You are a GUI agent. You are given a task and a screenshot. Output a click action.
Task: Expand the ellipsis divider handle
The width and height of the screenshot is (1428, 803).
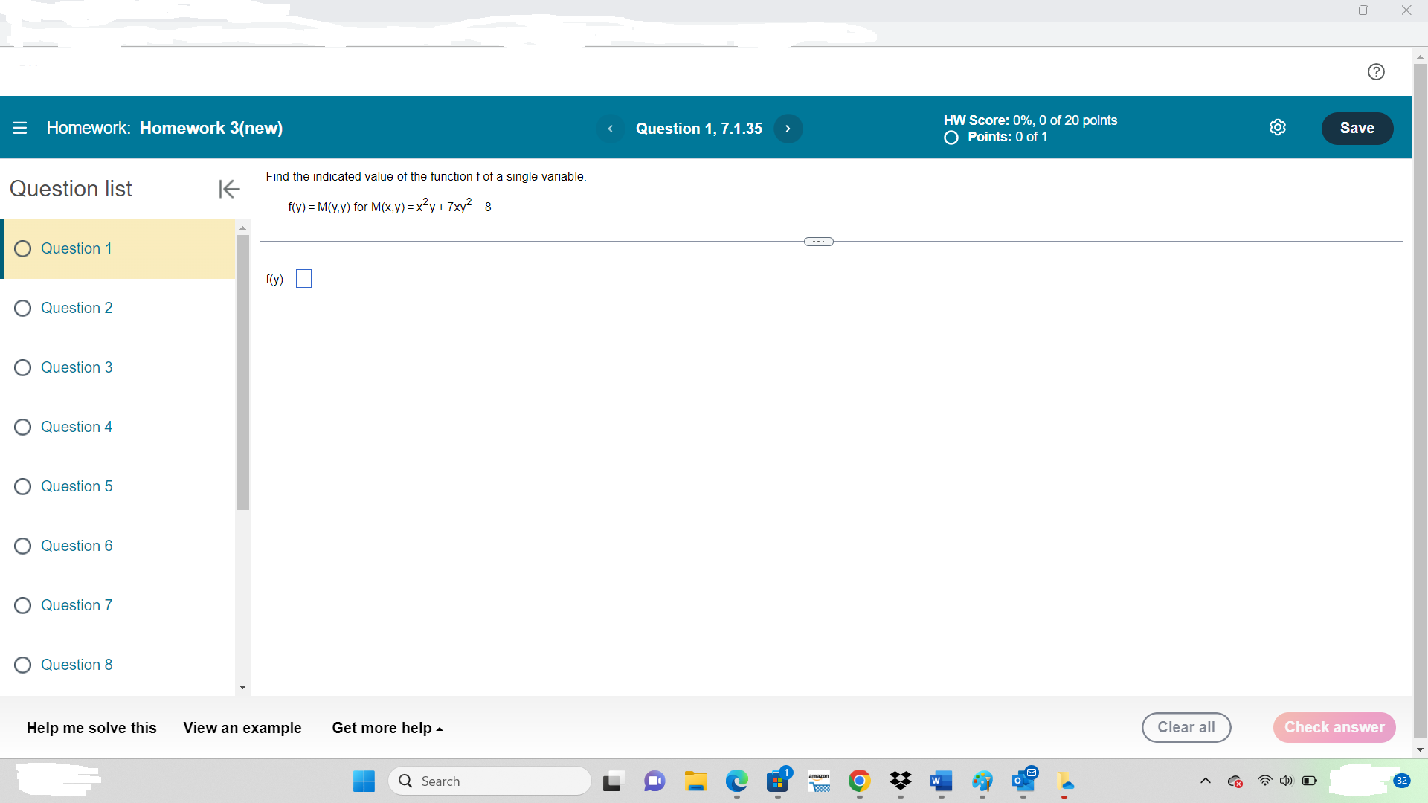(818, 242)
